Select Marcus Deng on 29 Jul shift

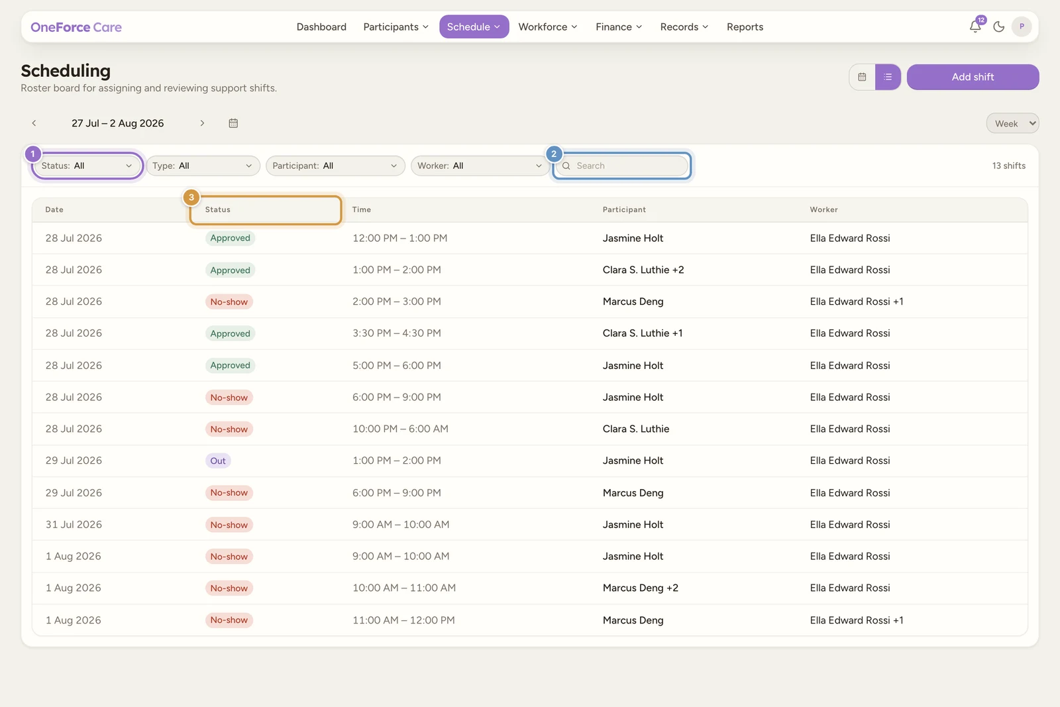click(633, 493)
